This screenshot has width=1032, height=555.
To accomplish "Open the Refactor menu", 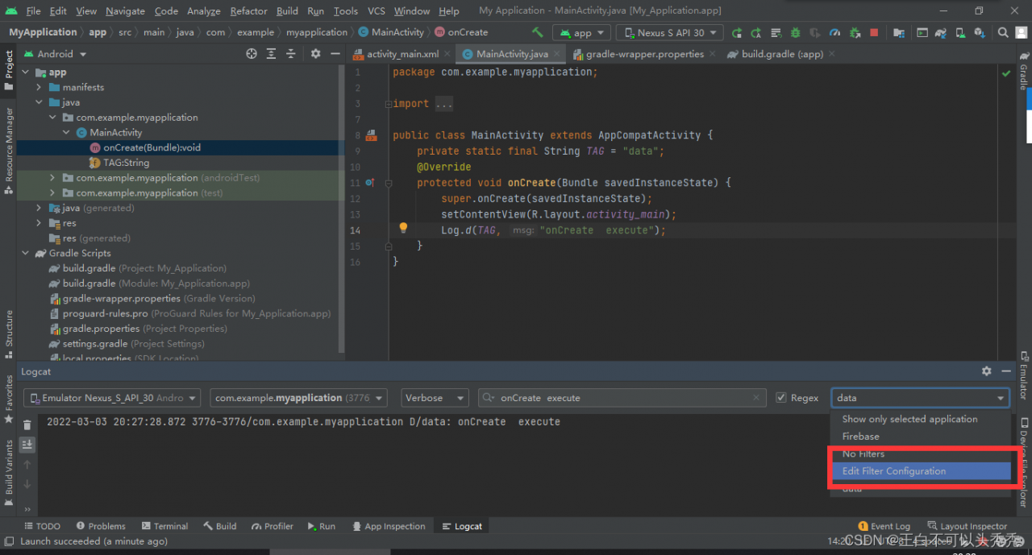I will 248,11.
